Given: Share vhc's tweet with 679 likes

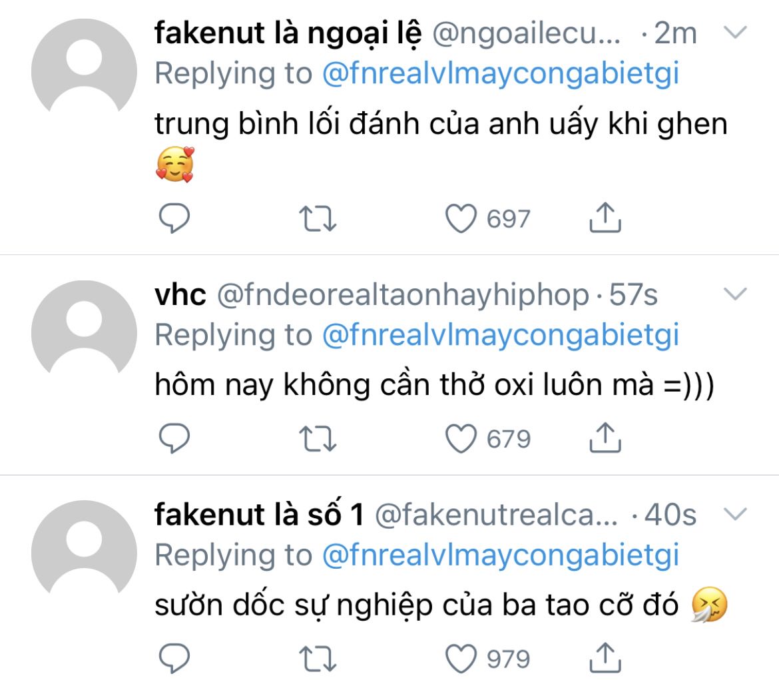Looking at the screenshot, I should pyautogui.click(x=605, y=438).
